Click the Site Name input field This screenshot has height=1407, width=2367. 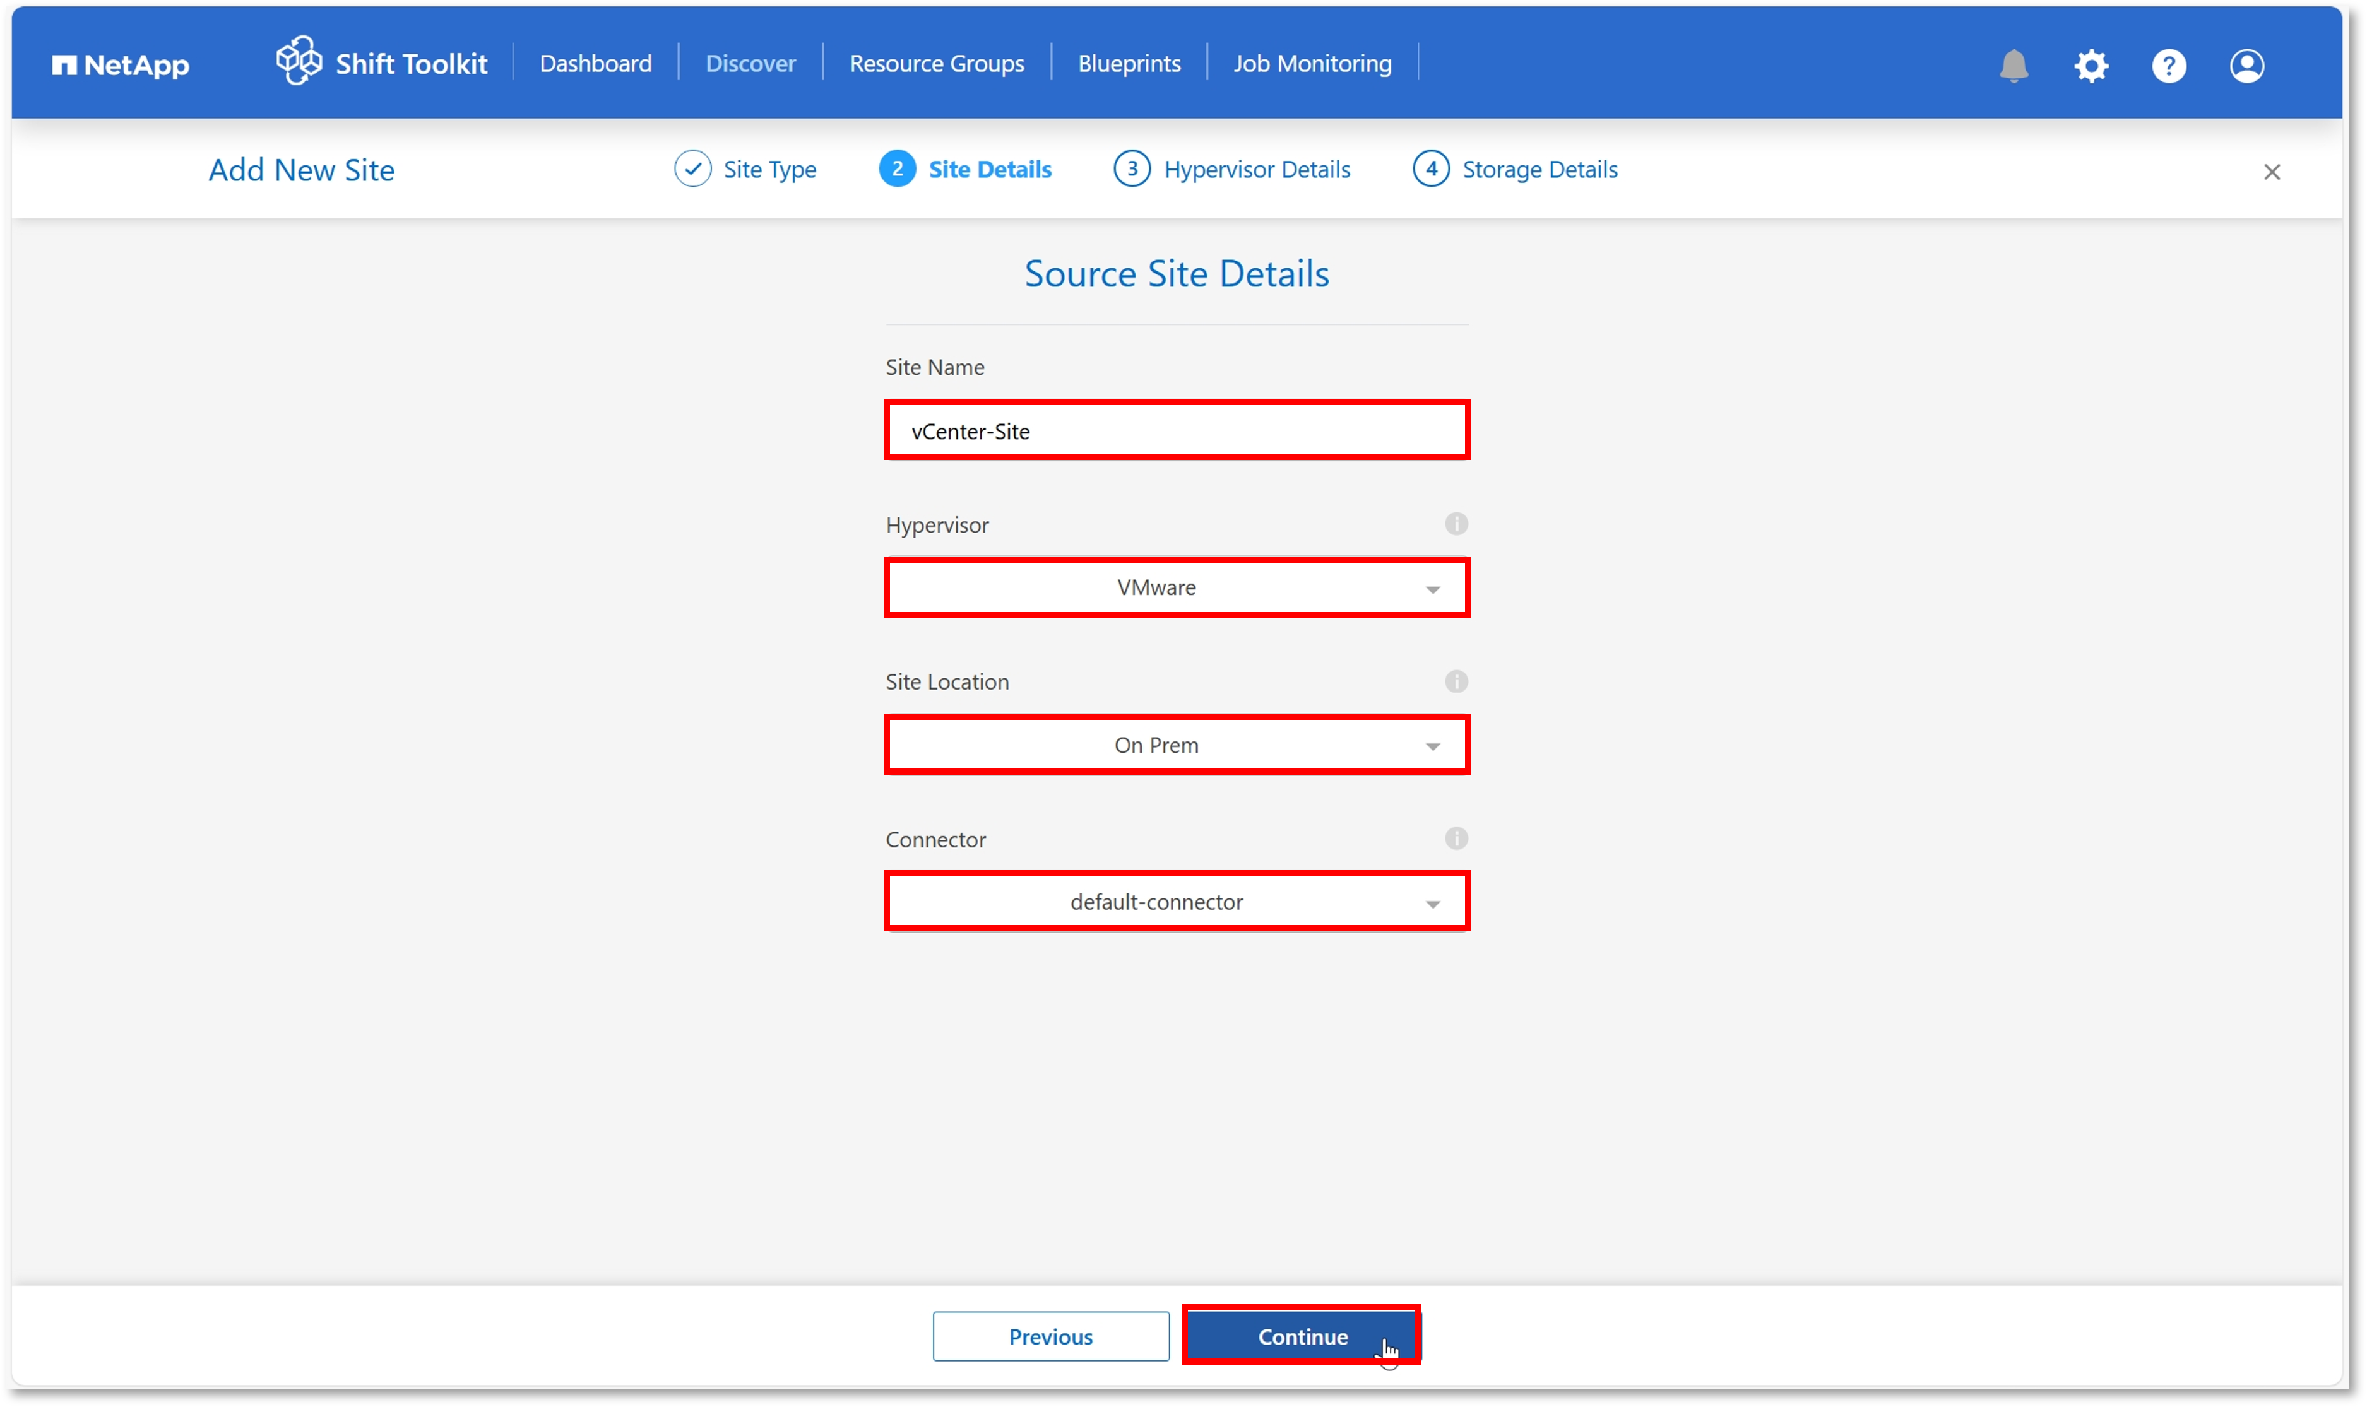(x=1176, y=430)
